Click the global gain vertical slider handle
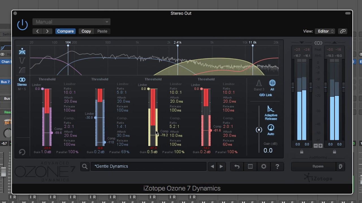This screenshot has height=203, width=362. 259,130
